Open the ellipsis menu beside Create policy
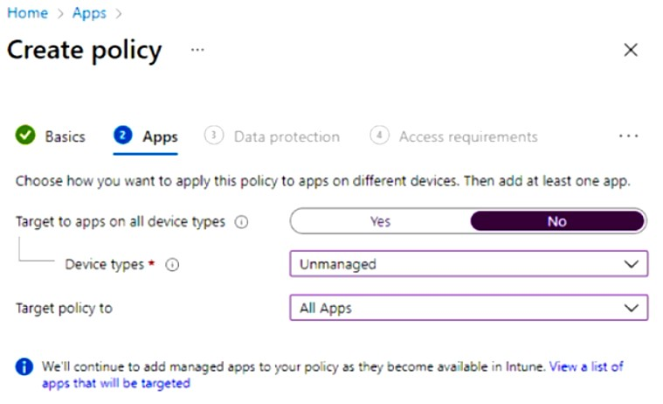 coord(197,50)
